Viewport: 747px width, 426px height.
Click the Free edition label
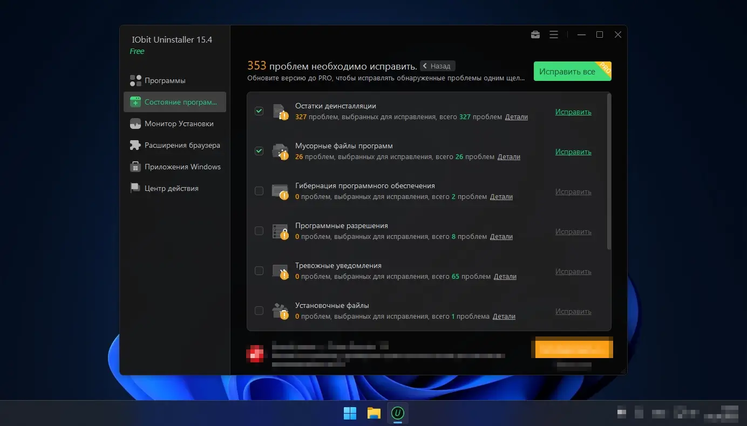pos(137,51)
